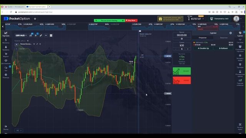This screenshot has height=138, width=246.
Task: Select the drawing pencil tool
Action: click(x=41, y=36)
